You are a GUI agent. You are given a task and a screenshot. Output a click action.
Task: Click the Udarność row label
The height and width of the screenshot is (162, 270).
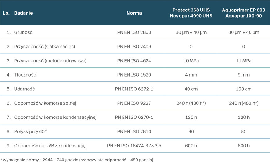click(24, 89)
